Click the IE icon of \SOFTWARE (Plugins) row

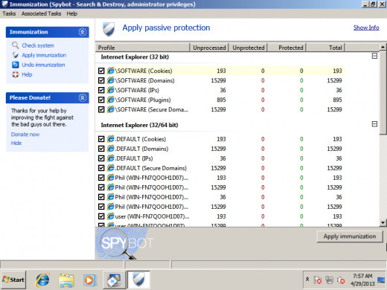point(111,100)
